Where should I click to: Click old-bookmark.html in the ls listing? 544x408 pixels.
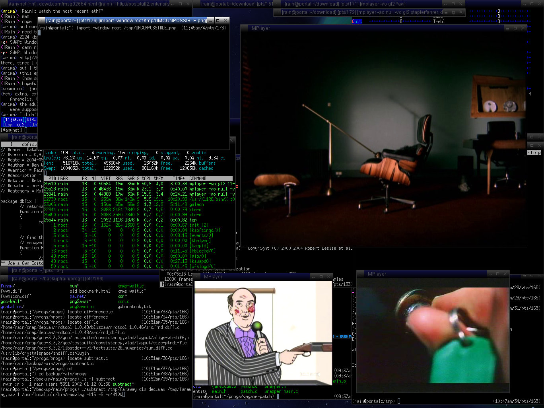pos(90,291)
